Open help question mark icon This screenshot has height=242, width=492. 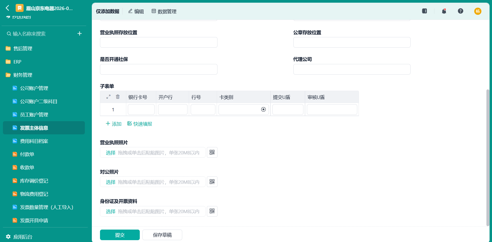point(460,11)
